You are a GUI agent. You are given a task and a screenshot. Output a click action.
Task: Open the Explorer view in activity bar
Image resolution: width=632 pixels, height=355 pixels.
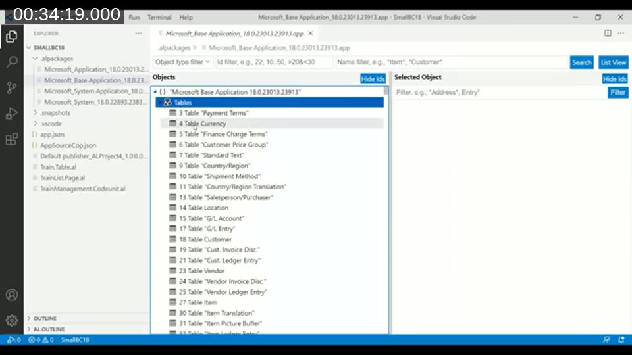[12, 37]
